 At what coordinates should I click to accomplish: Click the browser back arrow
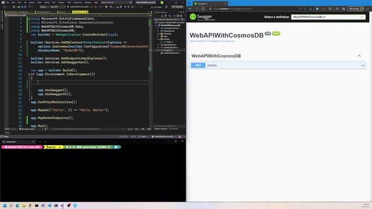(x=190, y=9)
